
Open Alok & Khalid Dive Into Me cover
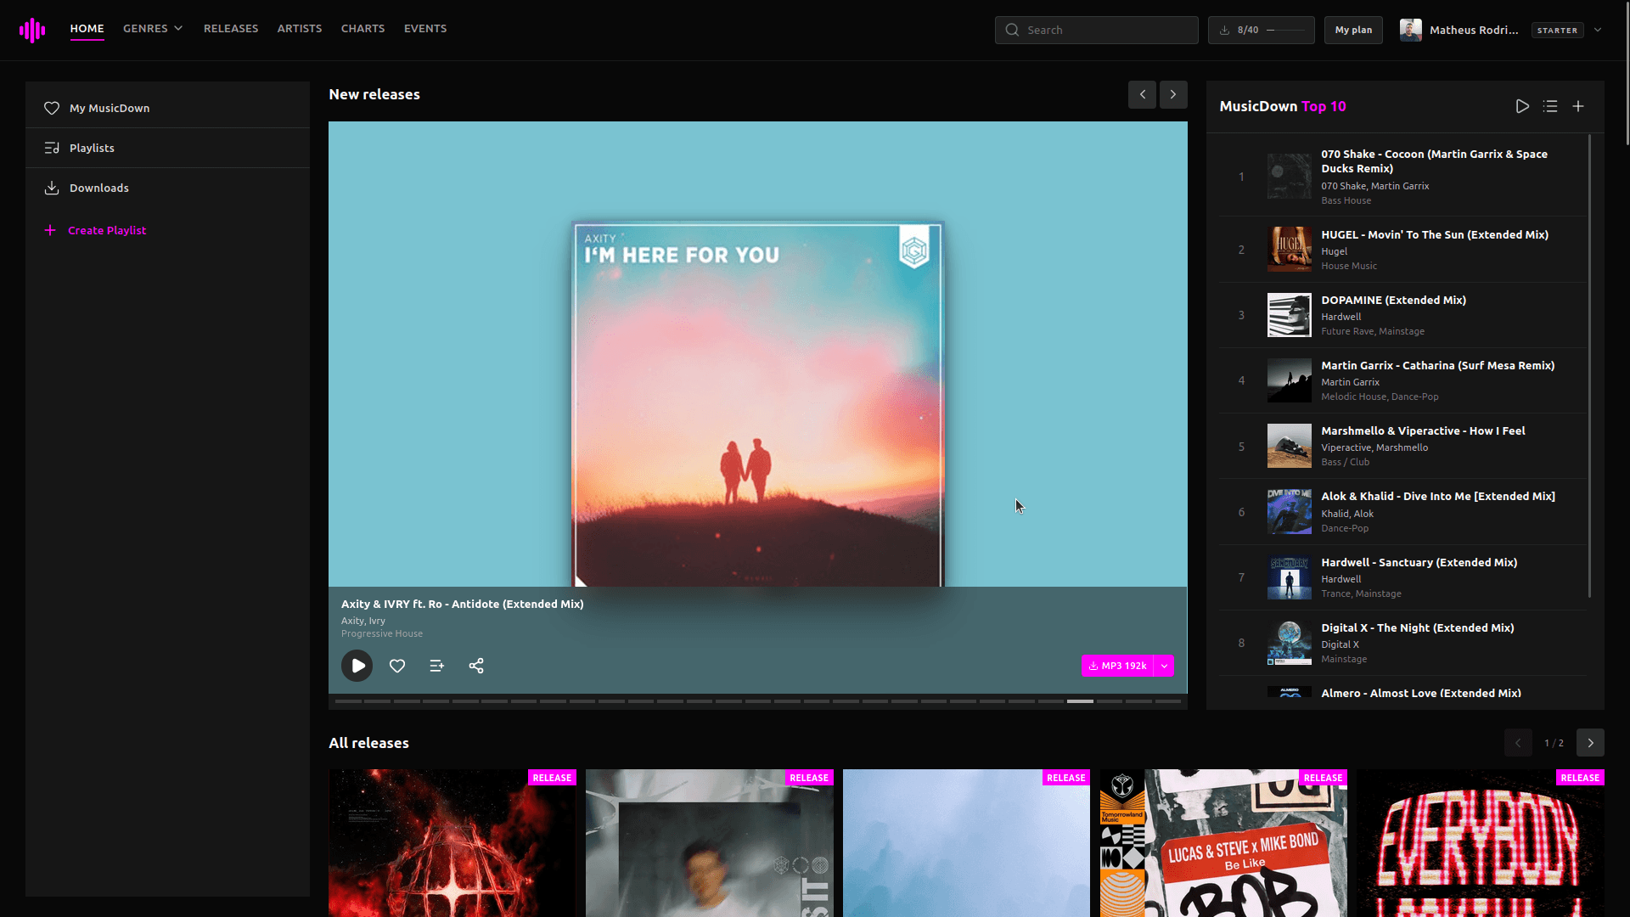coord(1289,512)
